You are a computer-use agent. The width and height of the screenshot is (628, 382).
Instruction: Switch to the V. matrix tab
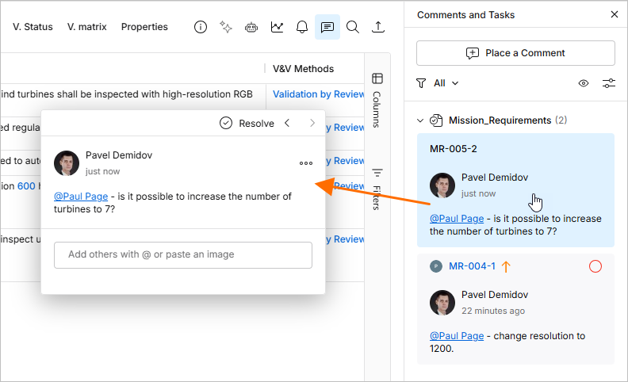pyautogui.click(x=87, y=27)
